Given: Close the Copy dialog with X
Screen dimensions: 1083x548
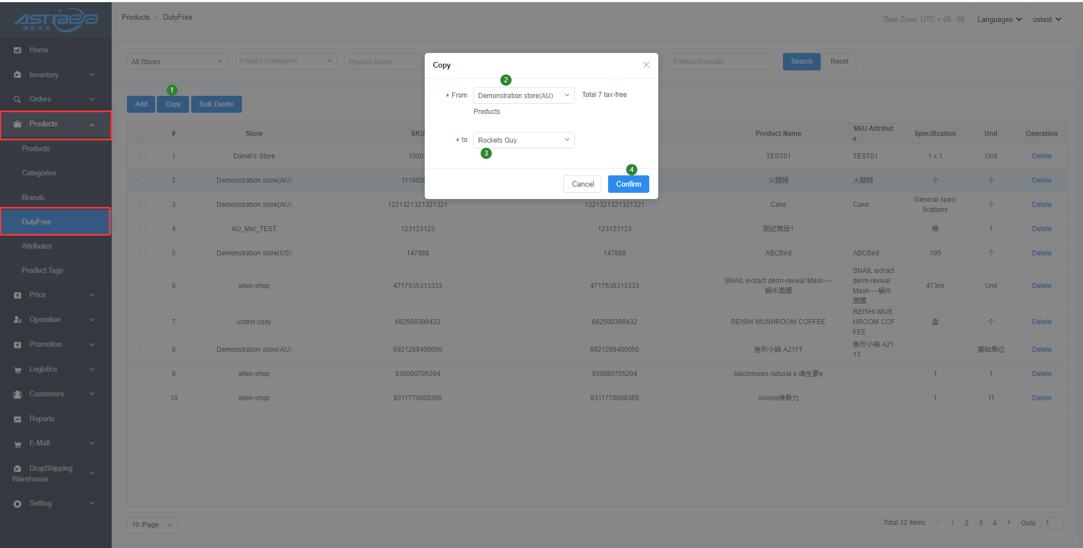Looking at the screenshot, I should 646,65.
